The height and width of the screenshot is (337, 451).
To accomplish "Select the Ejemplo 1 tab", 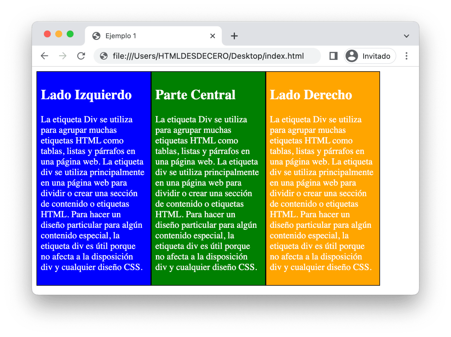I will coord(153,36).
